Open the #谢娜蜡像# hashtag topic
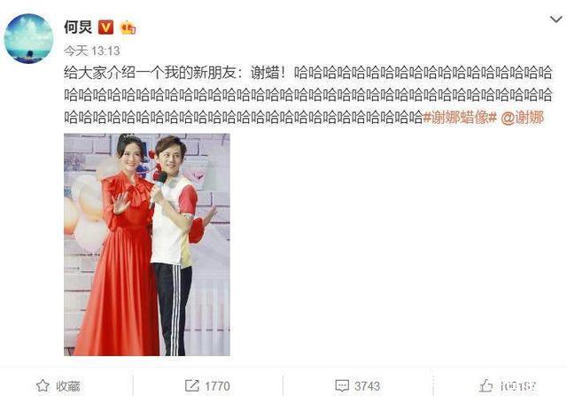 (460, 118)
